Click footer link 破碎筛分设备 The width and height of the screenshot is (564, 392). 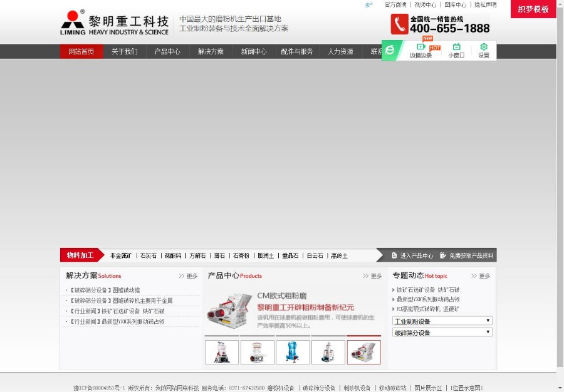point(319,388)
